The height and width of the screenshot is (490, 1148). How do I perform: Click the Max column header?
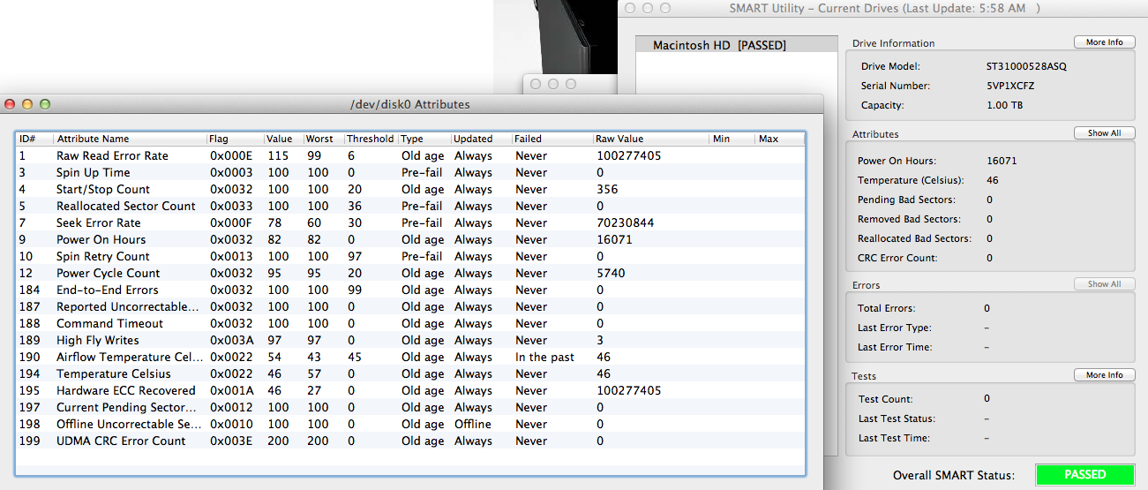pyautogui.click(x=780, y=139)
